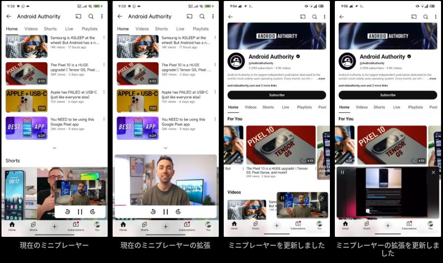Open the overflow menu on the fourth phone screen
Viewport: 443px width, 263px height.
pyautogui.click(x=436, y=17)
